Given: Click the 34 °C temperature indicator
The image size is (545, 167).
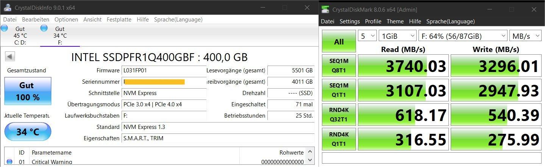Looking at the screenshot, I should (28, 132).
